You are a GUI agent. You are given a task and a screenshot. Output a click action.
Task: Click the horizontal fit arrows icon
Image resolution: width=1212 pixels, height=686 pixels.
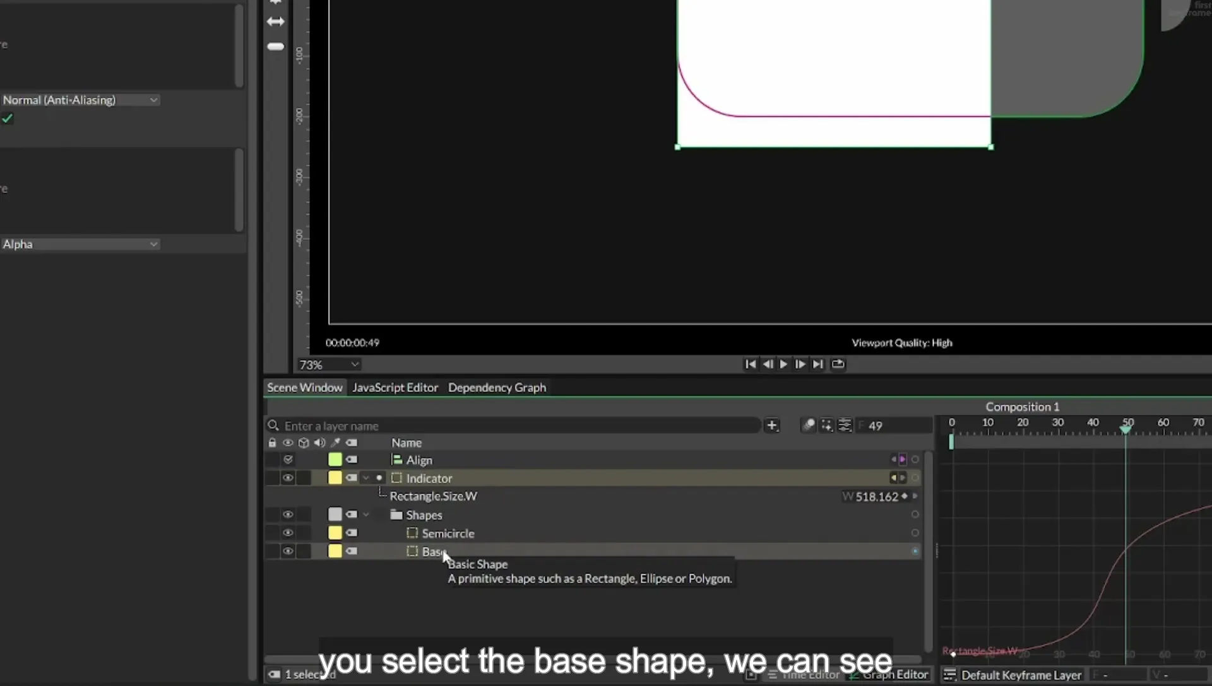(x=275, y=21)
